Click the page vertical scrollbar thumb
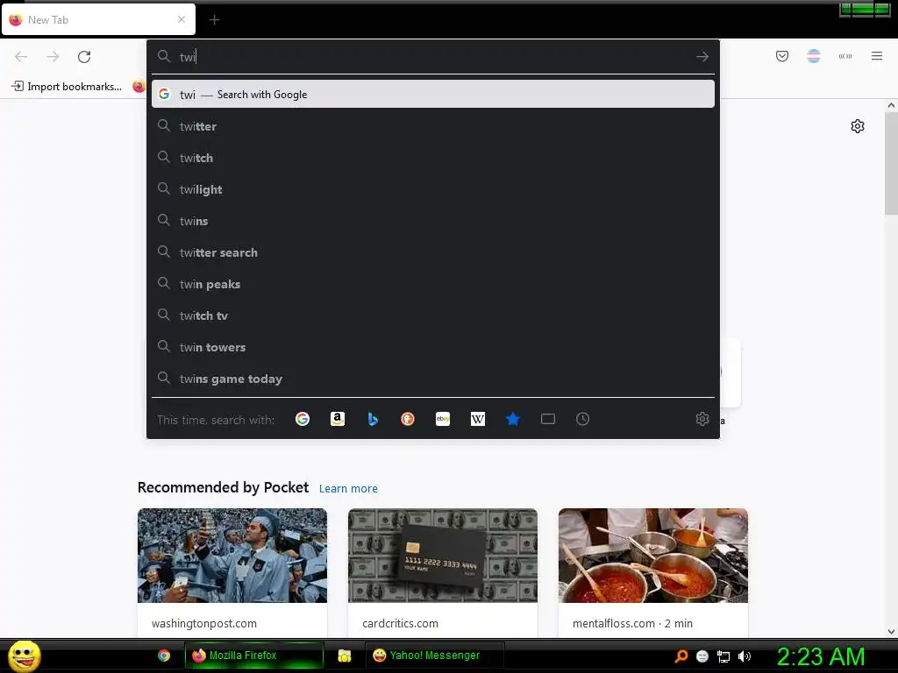The image size is (898, 673). pos(891,163)
